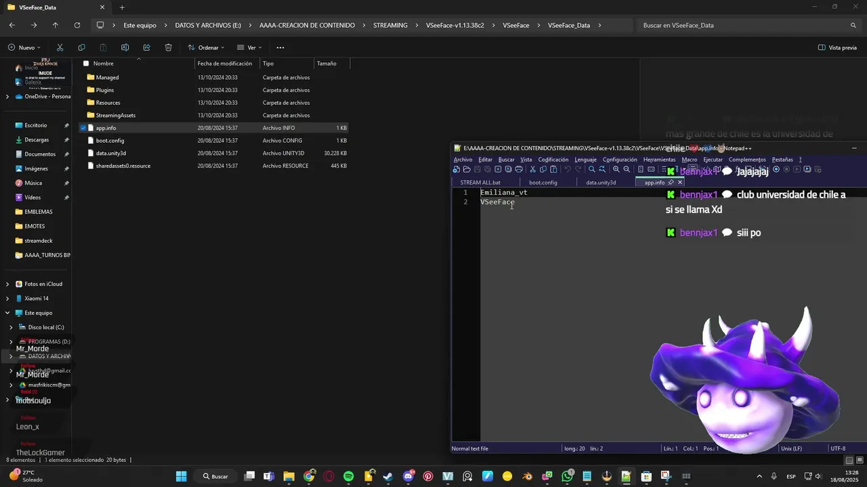Click the Replace icon in Notepad++ toolbar
867x487 pixels.
click(x=602, y=170)
